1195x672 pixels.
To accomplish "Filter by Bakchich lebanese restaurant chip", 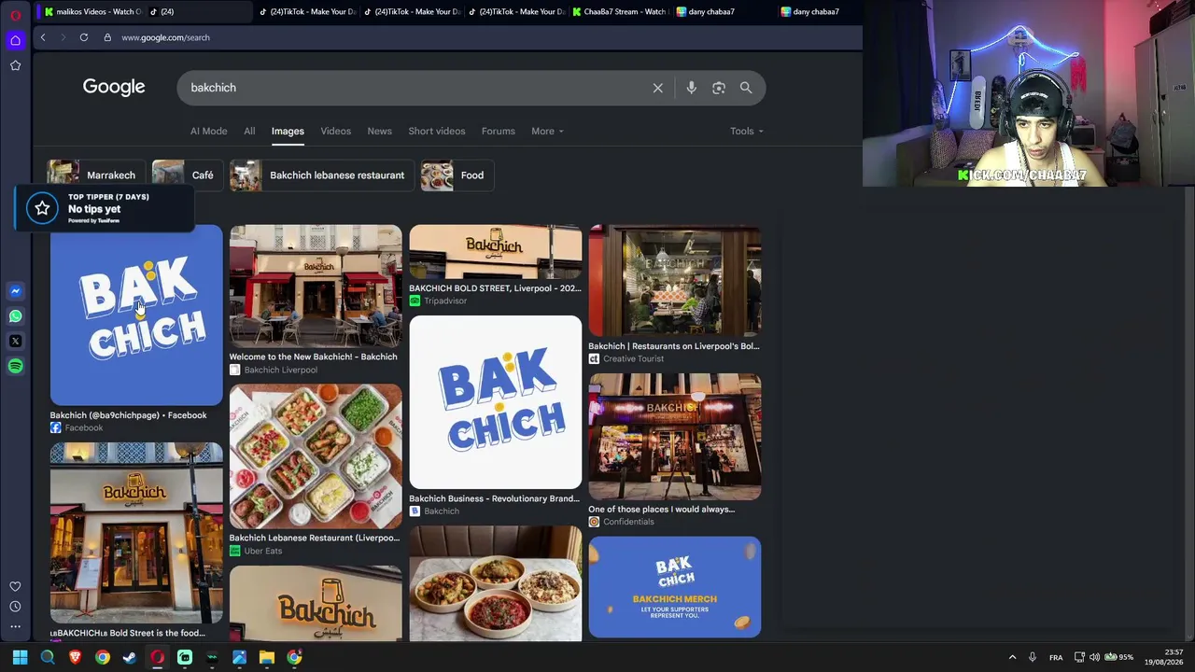I will pyautogui.click(x=320, y=175).
